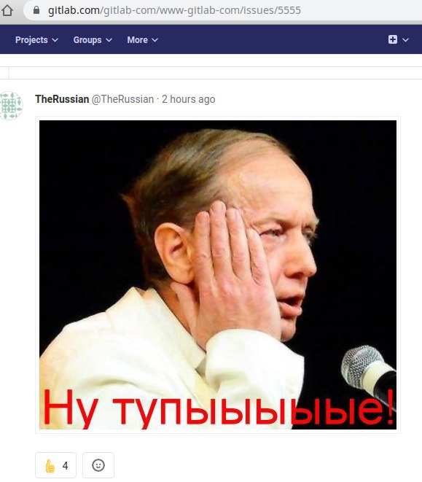This screenshot has height=482, width=422.
Task: Expand the chevron beside the plus icon
Action: tap(405, 40)
